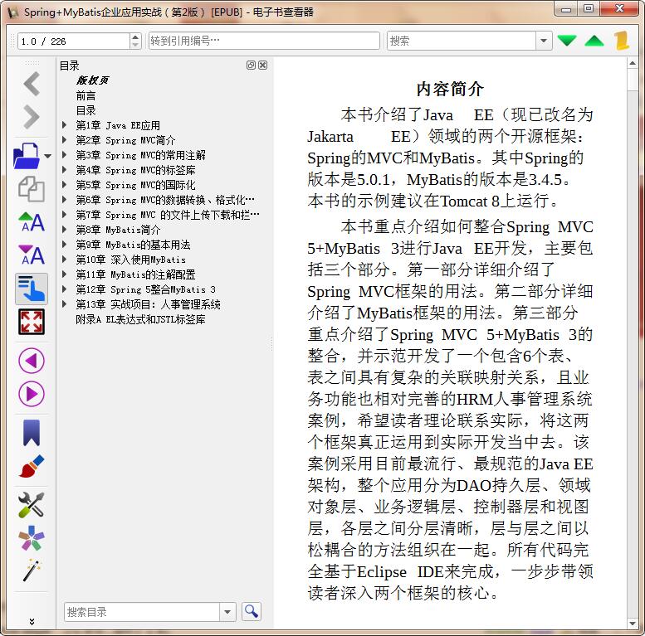The image size is (645, 636).
Task: Click the scrollbar down arrow of the reading pane
Action: 633,624
